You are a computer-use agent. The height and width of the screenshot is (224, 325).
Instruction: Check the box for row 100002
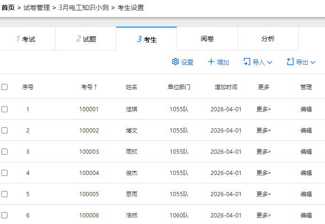tap(5, 130)
